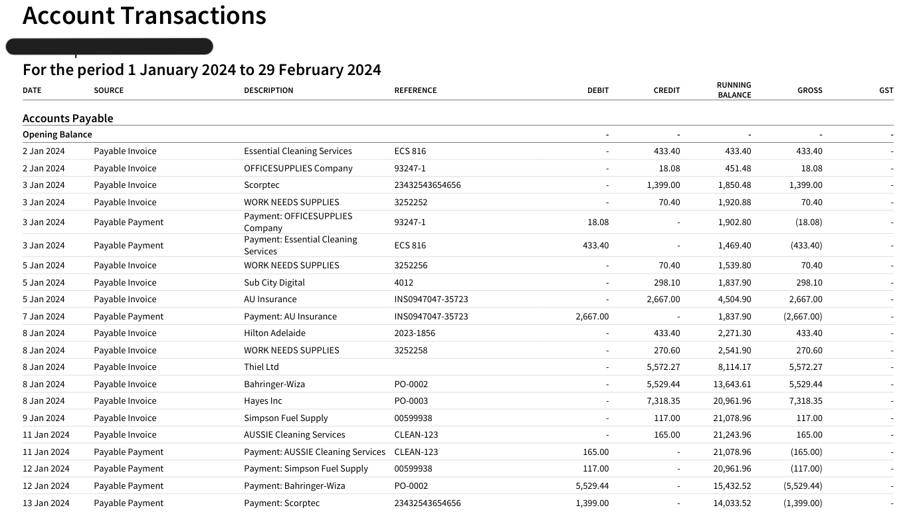The width and height of the screenshot is (915, 532).
Task: Click Payment: Scorptec description
Action: coord(282,503)
